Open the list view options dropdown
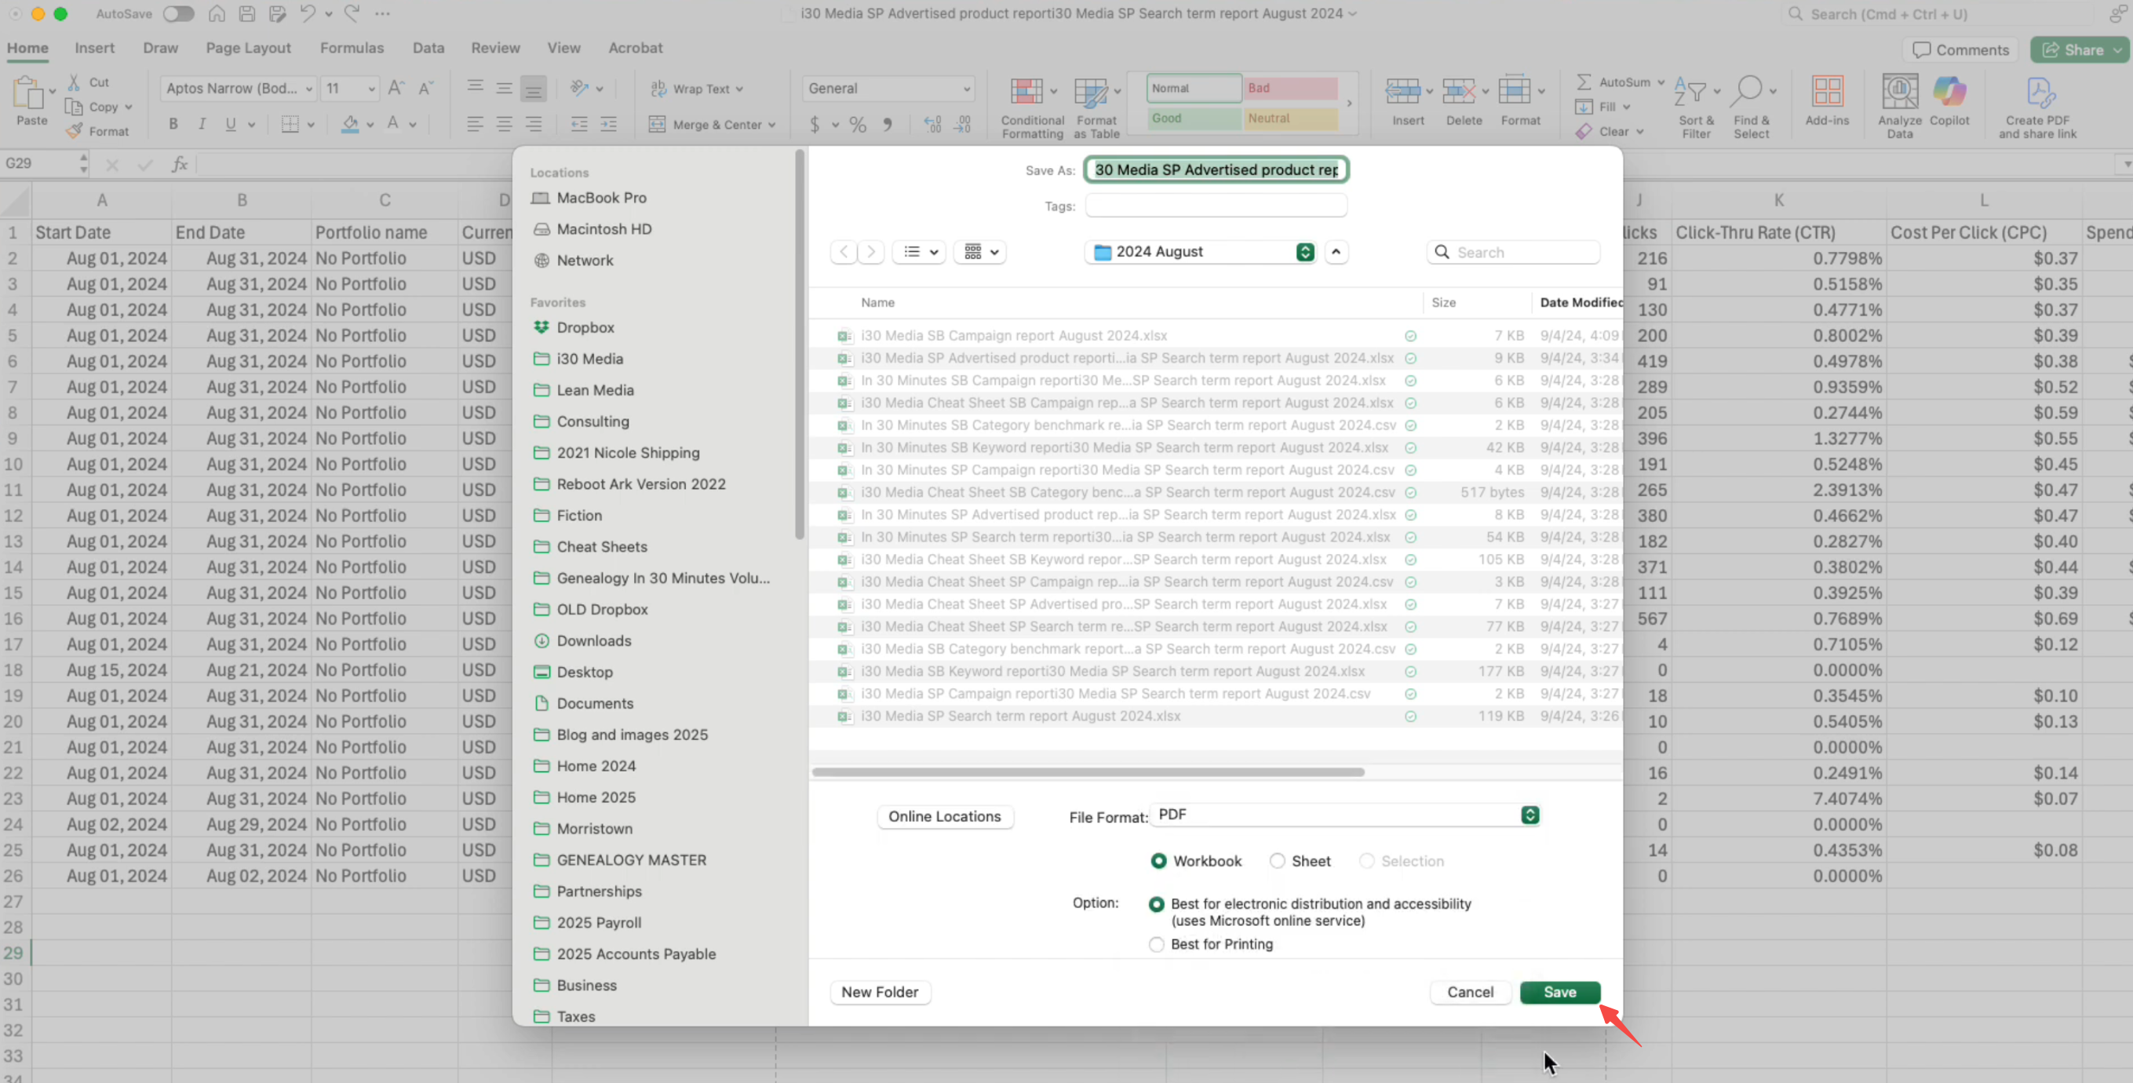 pos(920,252)
